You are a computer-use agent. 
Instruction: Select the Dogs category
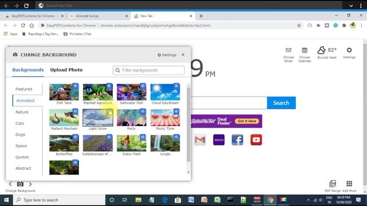(20, 134)
